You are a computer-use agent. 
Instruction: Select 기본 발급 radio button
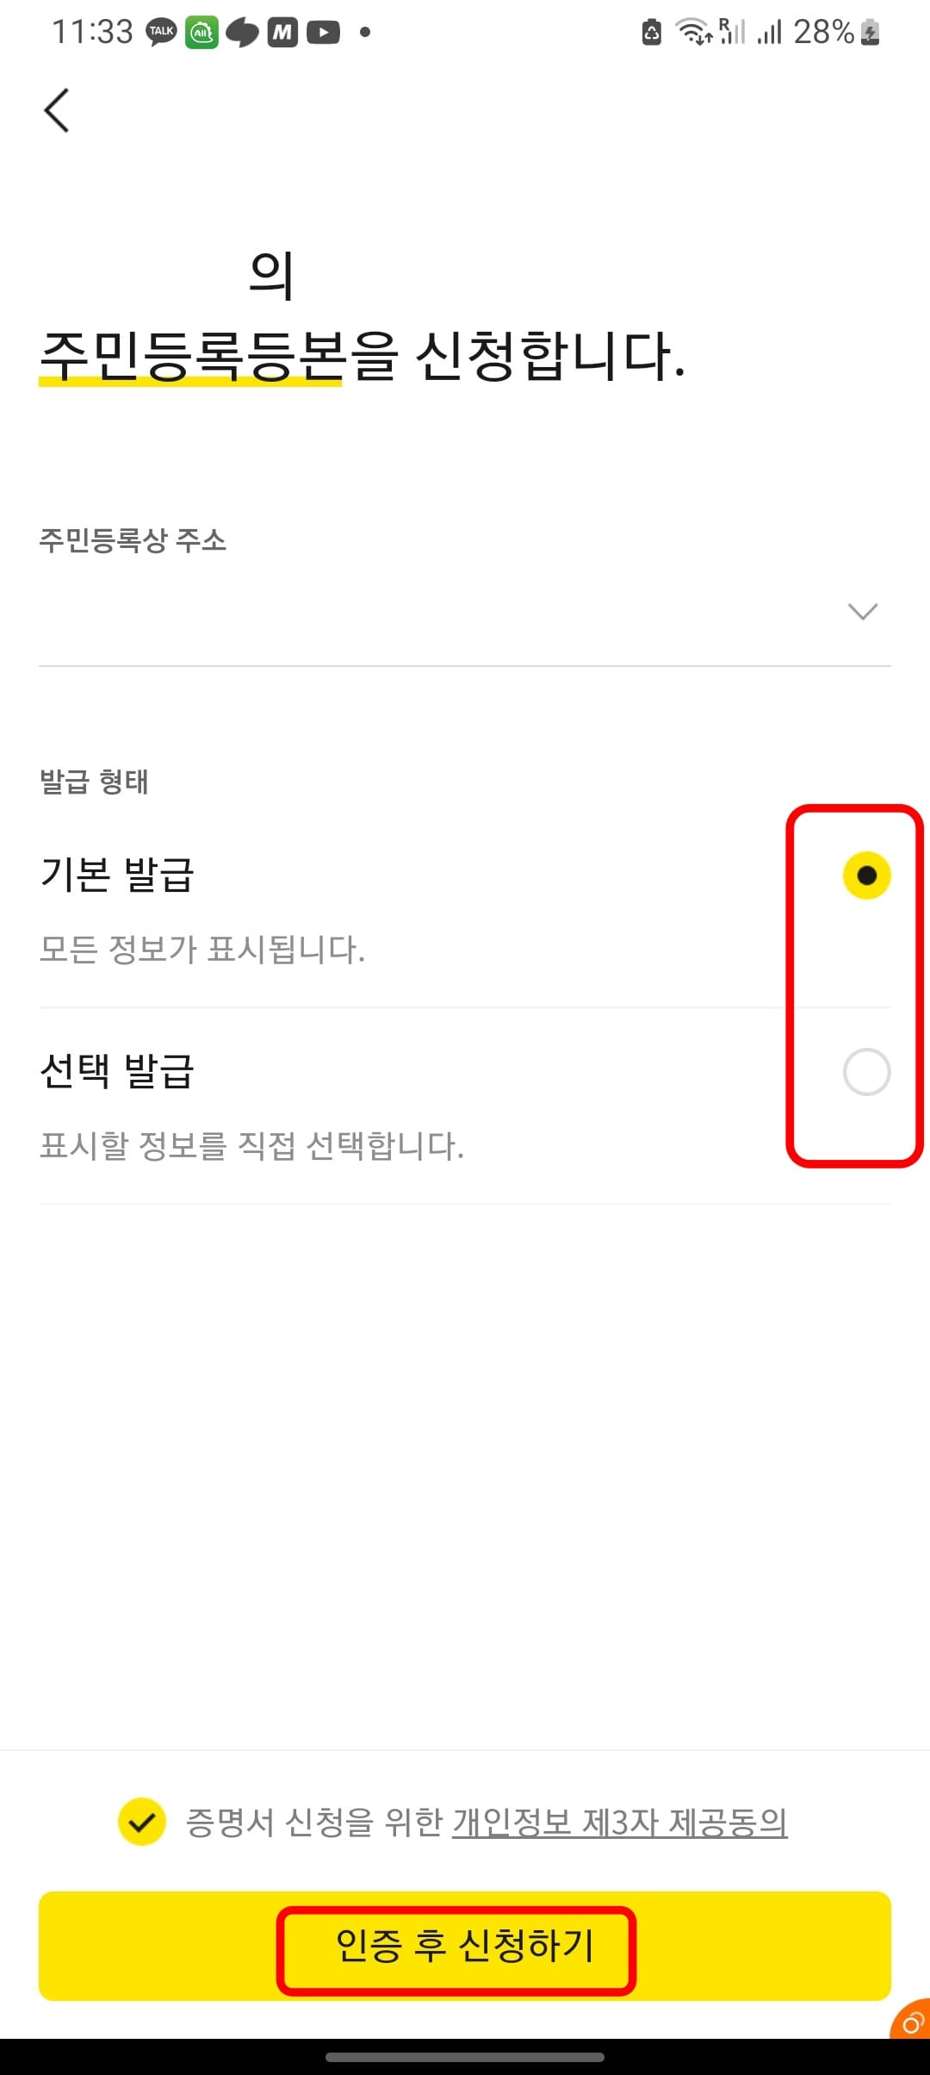click(866, 875)
